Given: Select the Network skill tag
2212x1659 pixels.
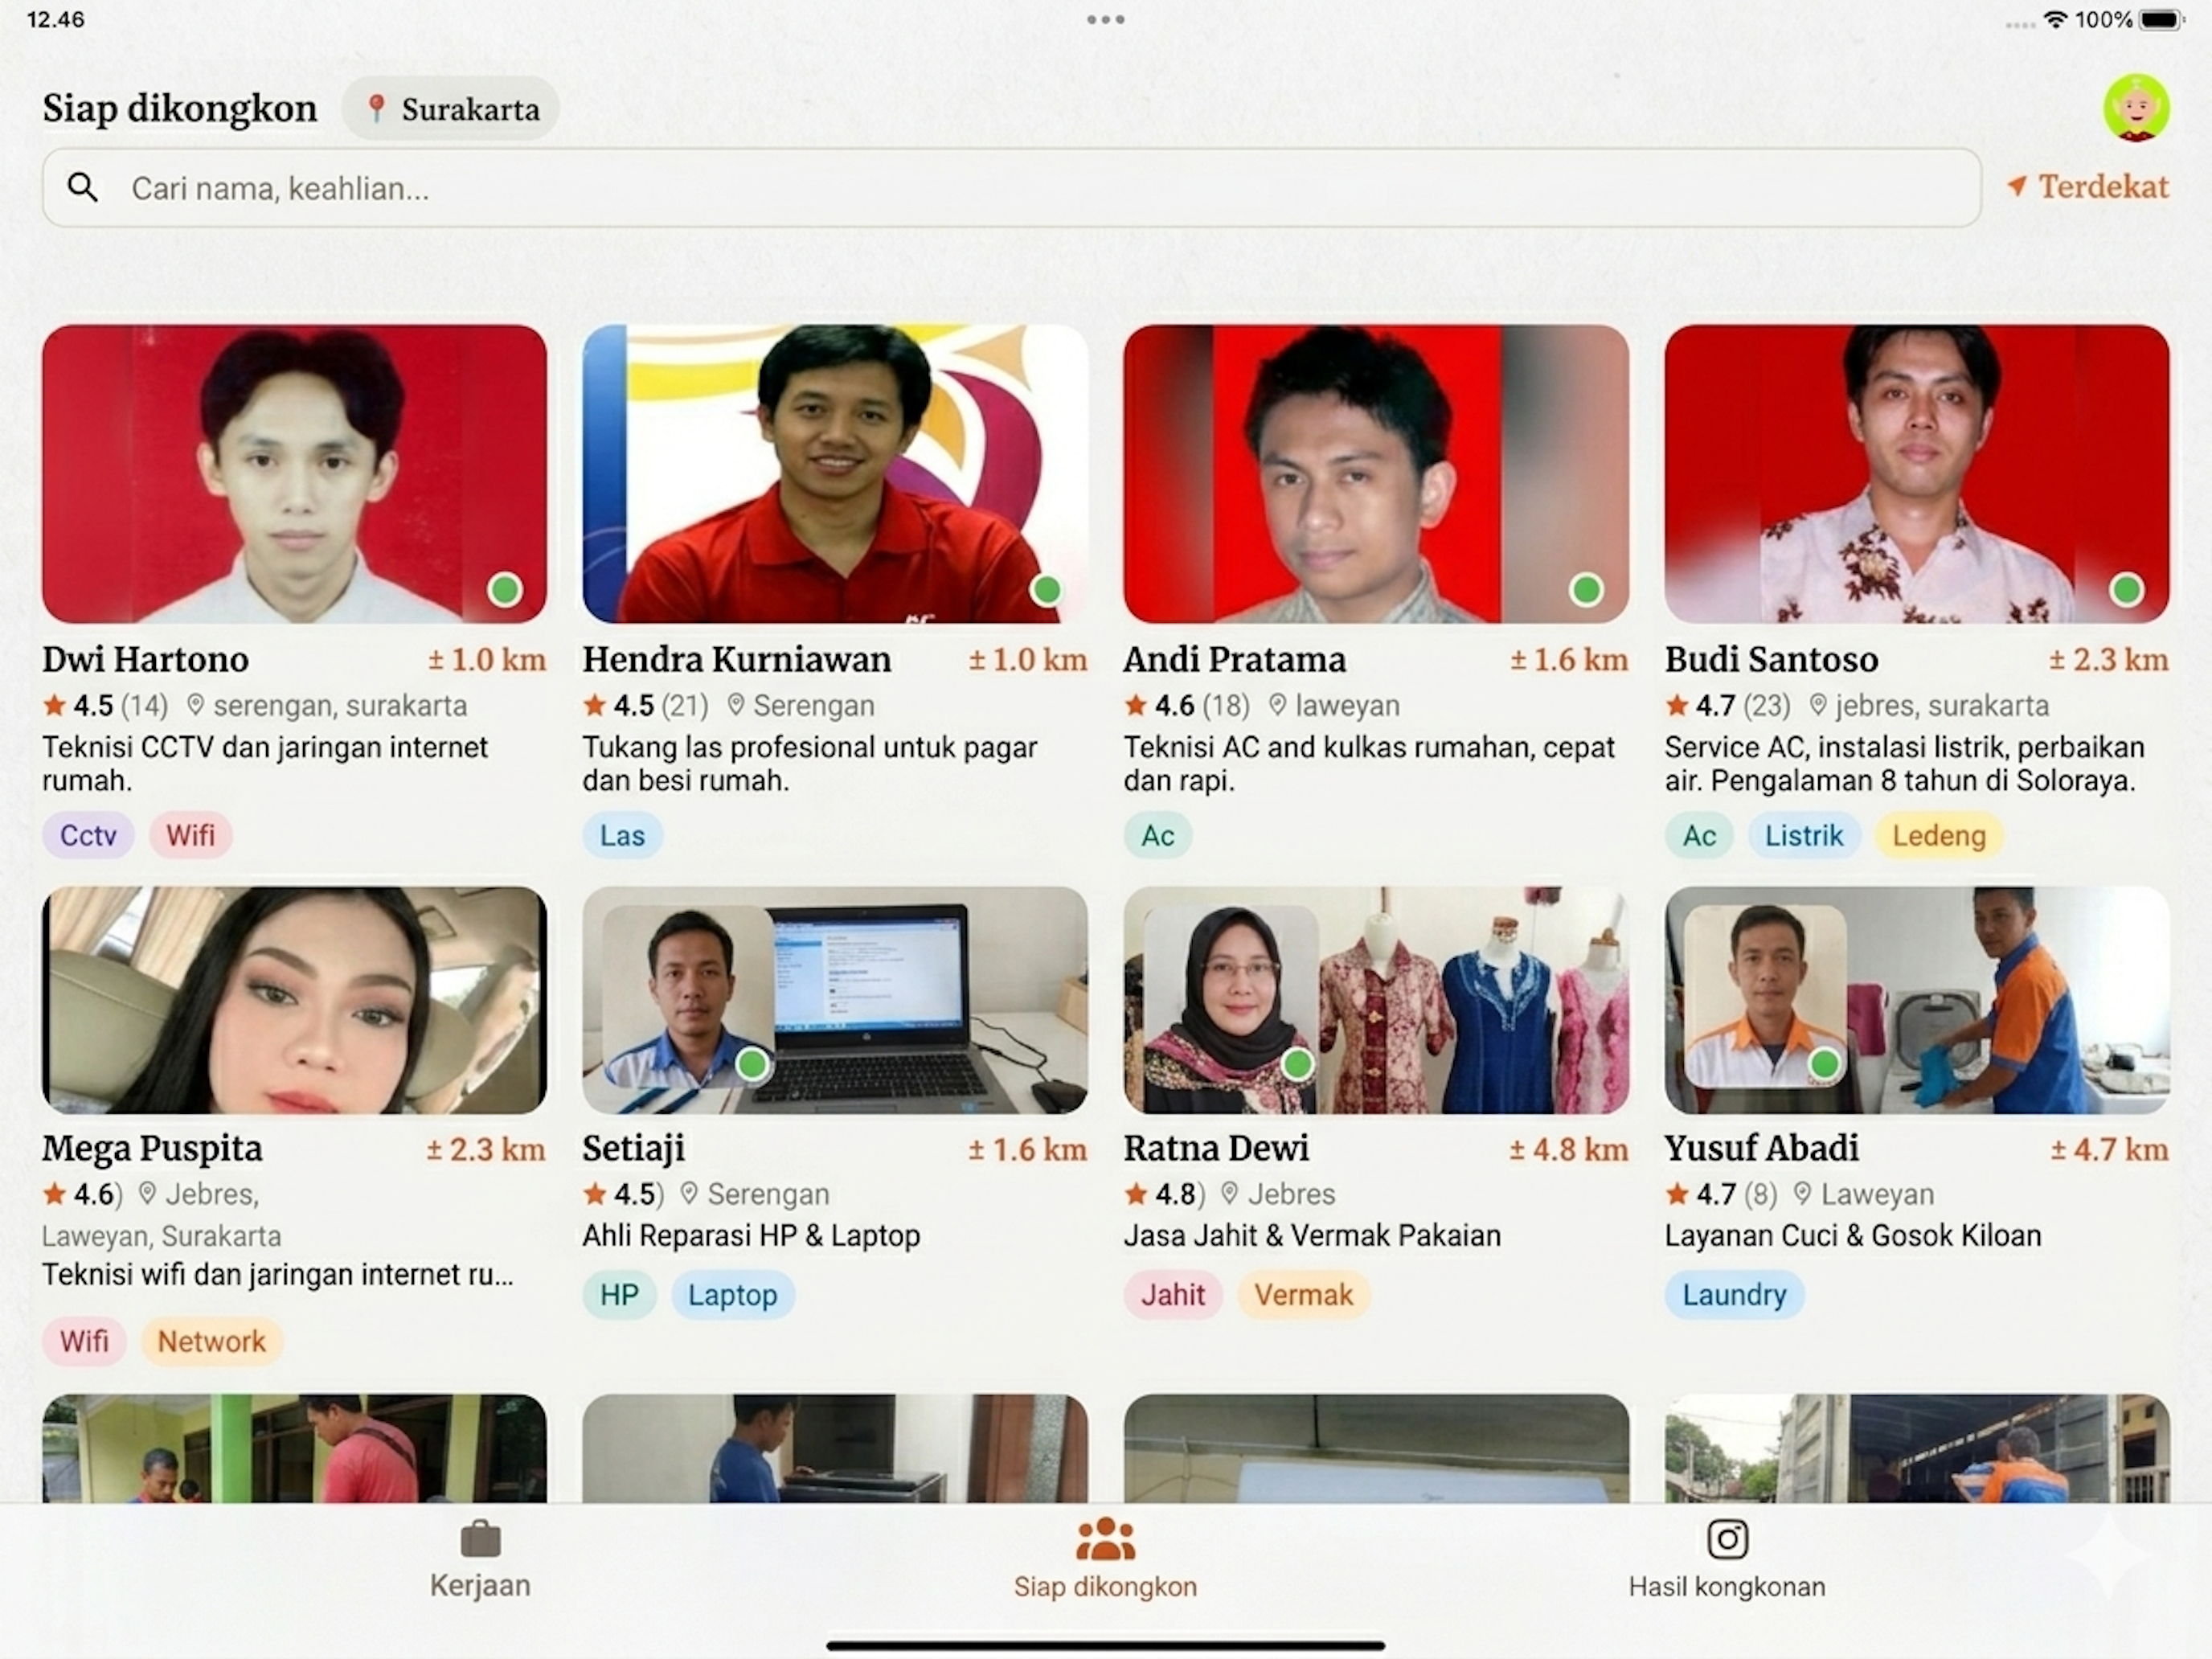Looking at the screenshot, I should tap(211, 1341).
